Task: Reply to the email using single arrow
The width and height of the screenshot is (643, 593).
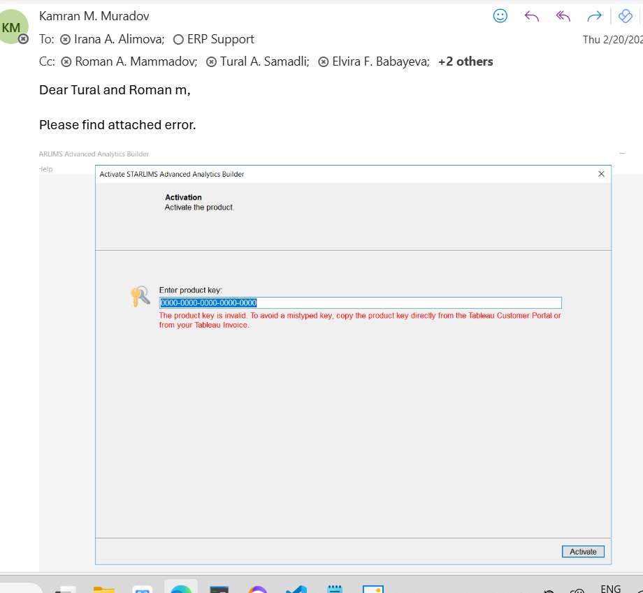Action: coord(531,16)
